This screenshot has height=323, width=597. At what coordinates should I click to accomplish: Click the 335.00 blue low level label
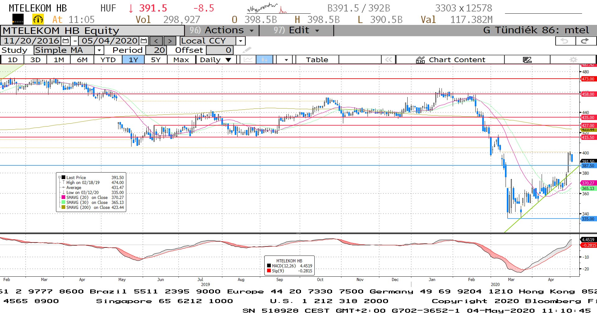[588, 219]
